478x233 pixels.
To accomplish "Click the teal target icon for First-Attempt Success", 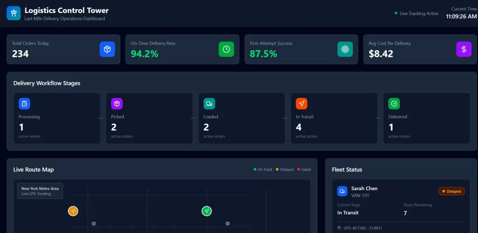I will click(x=345, y=49).
